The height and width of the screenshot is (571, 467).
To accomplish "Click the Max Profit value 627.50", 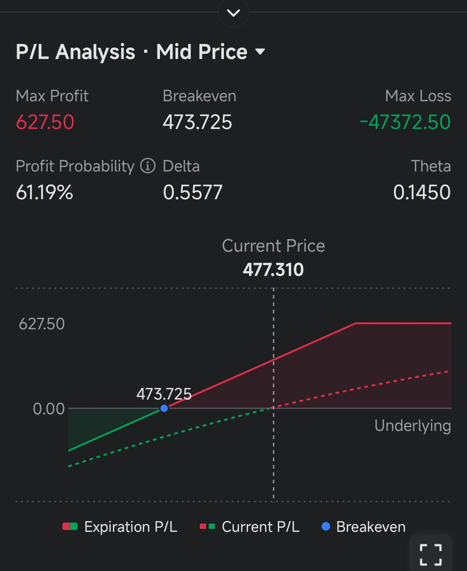I will 45,122.
